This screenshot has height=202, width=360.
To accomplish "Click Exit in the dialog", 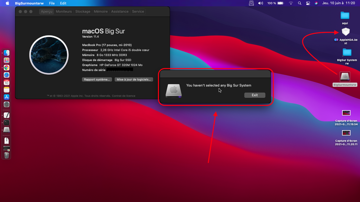I will tap(255, 95).
